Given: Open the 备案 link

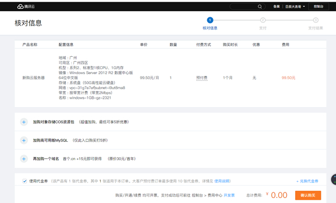Looking at the screenshot, I should click(x=277, y=7).
